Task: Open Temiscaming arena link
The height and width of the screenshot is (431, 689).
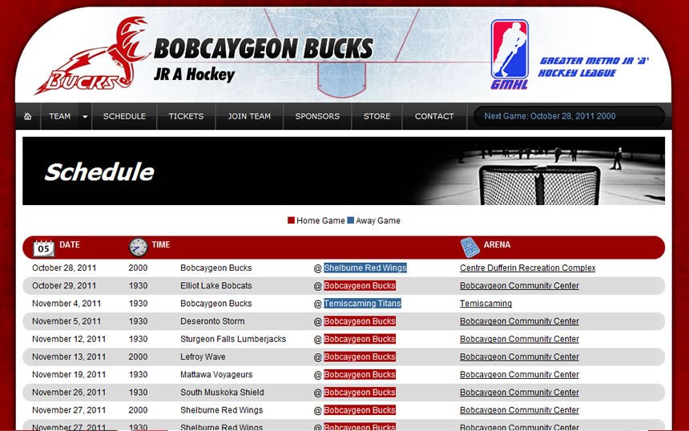Action: tap(486, 304)
